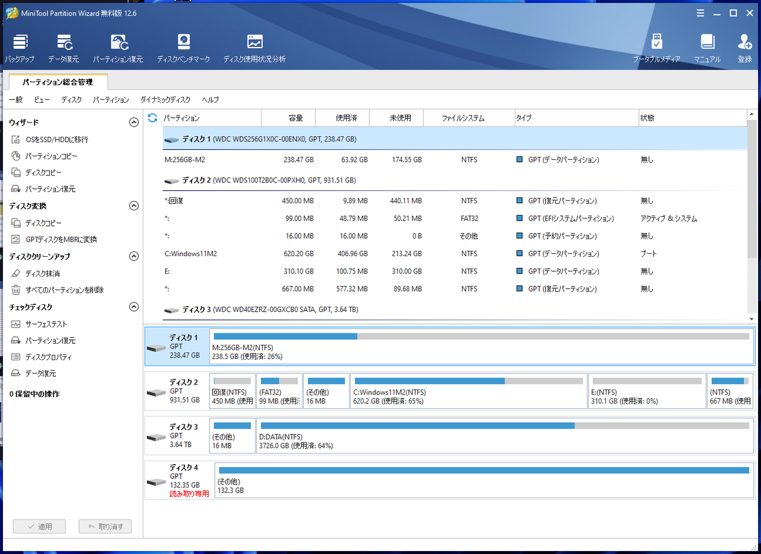The height and width of the screenshot is (554, 761).
Task: Open the 一般 menu
Action: coord(15,100)
